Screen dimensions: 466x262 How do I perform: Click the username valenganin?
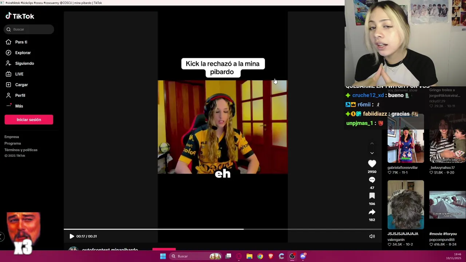tap(396, 240)
